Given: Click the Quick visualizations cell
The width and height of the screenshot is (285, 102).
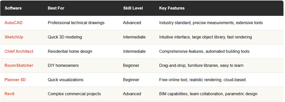Looking at the screenshot, I should [x=66, y=80].
